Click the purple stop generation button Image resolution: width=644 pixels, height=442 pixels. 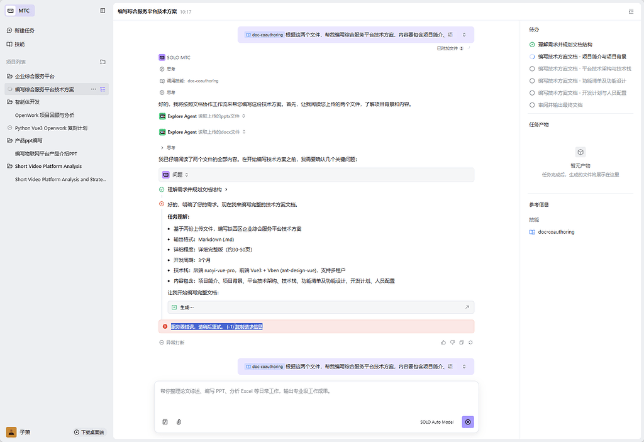[468, 422]
